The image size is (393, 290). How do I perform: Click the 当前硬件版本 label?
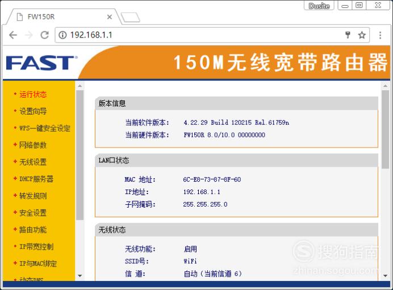click(x=147, y=135)
